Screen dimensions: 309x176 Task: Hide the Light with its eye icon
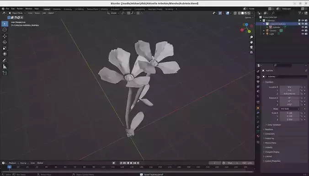(x=303, y=34)
